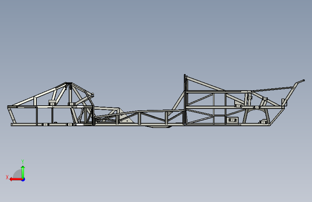This screenshot has width=312, height=202.
Task: Select the tall vertical roll hoop tube of the chassis
Action: pos(185,100)
